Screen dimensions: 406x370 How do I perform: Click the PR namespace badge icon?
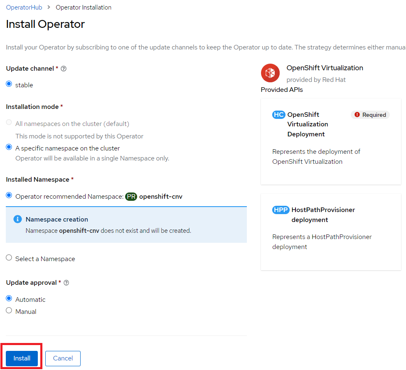click(131, 197)
